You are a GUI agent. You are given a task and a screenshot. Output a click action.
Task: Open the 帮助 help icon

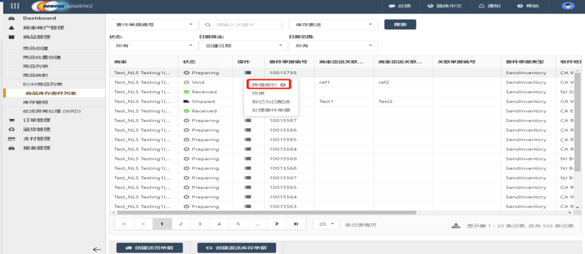(520, 6)
